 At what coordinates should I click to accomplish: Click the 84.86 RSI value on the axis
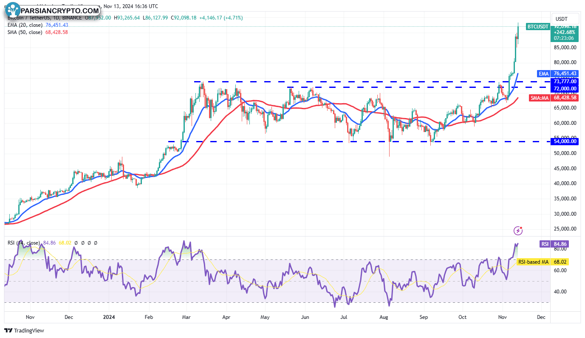click(560, 244)
